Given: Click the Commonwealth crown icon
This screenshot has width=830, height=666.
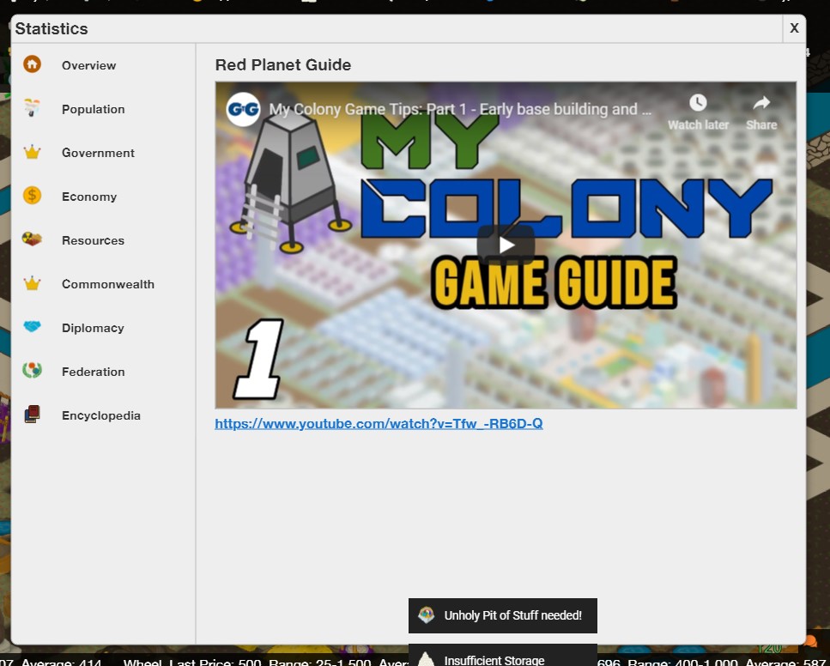Looking at the screenshot, I should coord(32,283).
